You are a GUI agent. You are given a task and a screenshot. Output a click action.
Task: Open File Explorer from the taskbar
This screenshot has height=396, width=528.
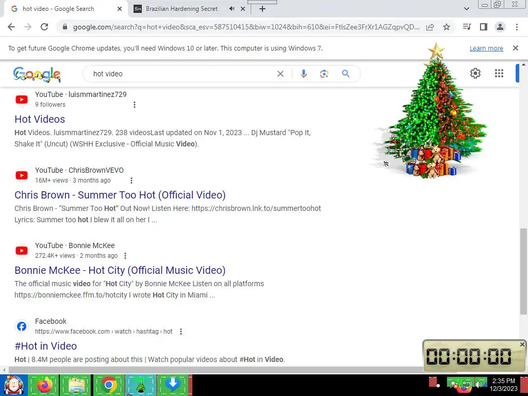click(76, 385)
